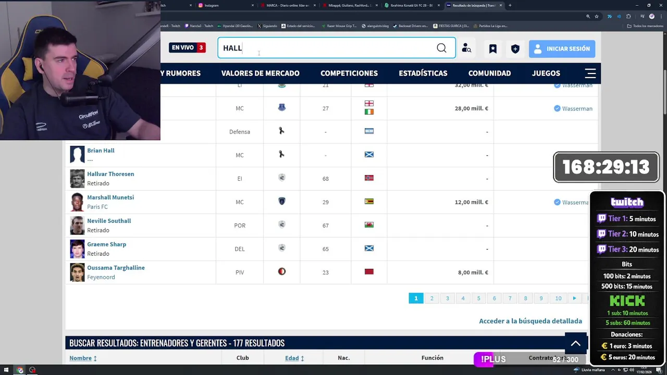
Task: Open Acceder a la búsqueda detallada link
Action: [530, 321]
